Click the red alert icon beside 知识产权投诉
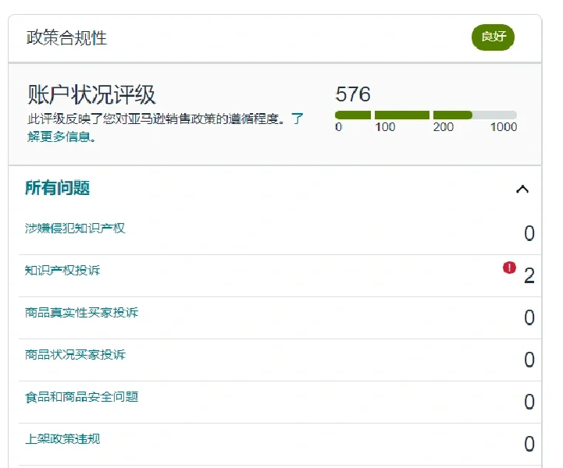 click(509, 268)
